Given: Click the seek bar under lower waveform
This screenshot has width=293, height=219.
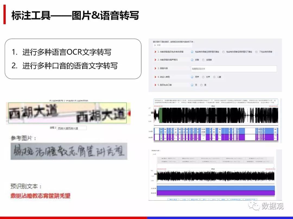Looking at the screenshot, I should (x=216, y=184).
